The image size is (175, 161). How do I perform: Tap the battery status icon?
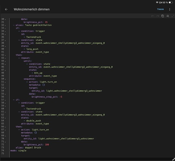tap(171, 2)
